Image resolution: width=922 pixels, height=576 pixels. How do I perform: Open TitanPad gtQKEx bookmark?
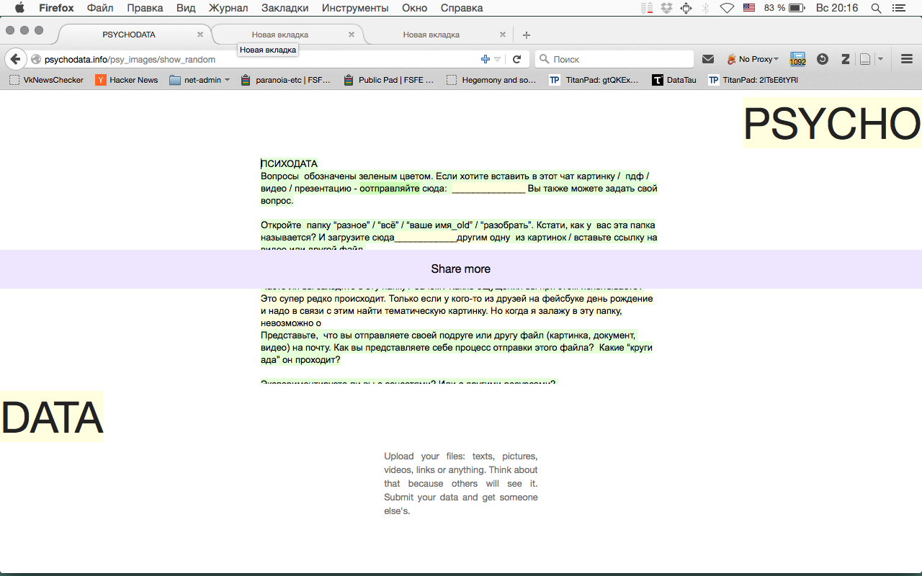(x=594, y=80)
